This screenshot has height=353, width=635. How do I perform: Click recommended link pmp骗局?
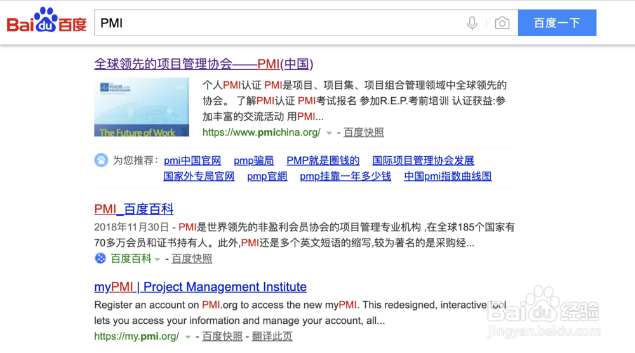click(x=253, y=161)
